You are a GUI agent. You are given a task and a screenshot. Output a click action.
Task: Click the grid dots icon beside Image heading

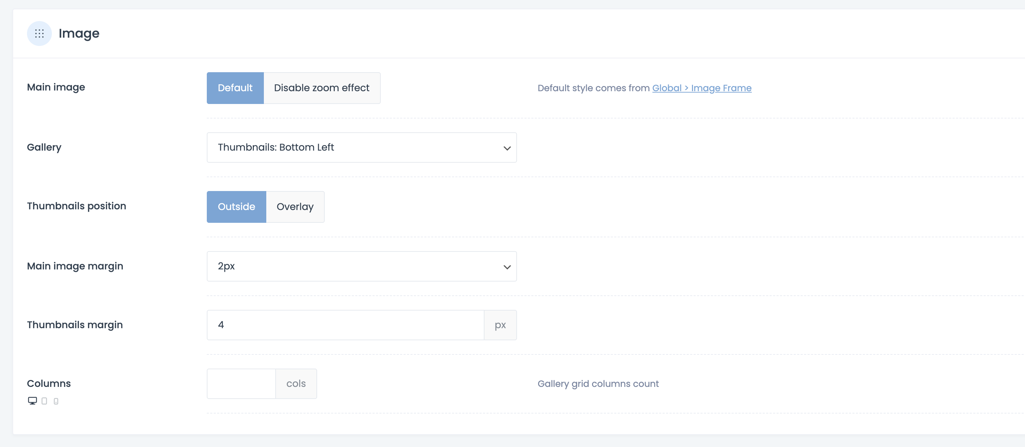tap(39, 34)
